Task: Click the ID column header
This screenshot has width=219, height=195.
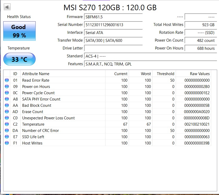Action: pos(15,74)
